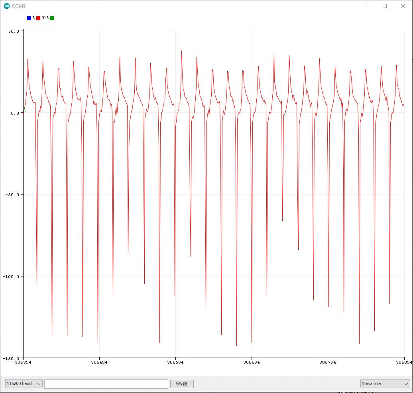Click the 0.0 y-axis label
The height and width of the screenshot is (393, 413).
click(15, 113)
